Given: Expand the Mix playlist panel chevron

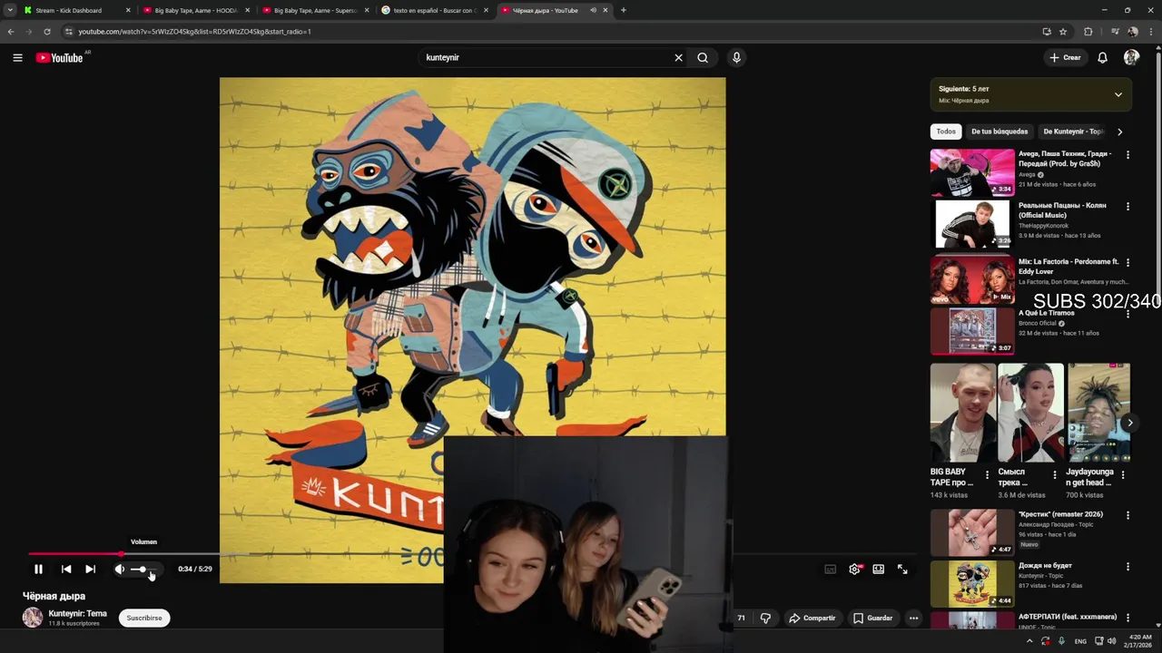Looking at the screenshot, I should [x=1118, y=94].
